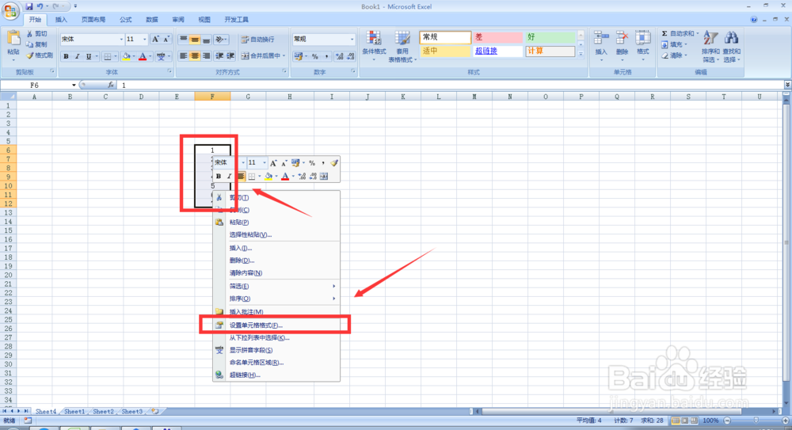
Task: Click Delete cells (删除) in ribbon
Action: (622, 45)
